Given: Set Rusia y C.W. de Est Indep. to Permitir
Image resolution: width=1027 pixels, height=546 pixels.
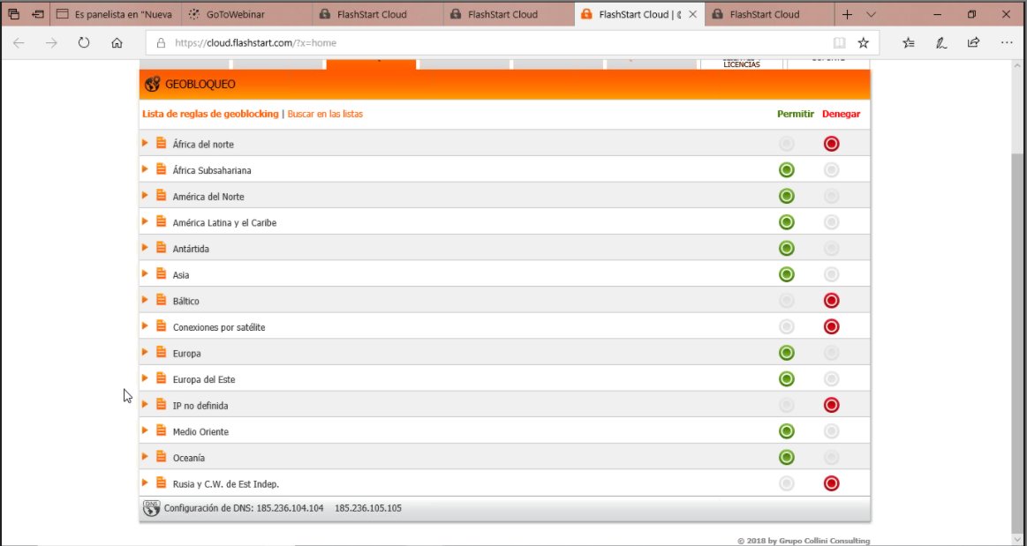Looking at the screenshot, I should [x=787, y=484].
